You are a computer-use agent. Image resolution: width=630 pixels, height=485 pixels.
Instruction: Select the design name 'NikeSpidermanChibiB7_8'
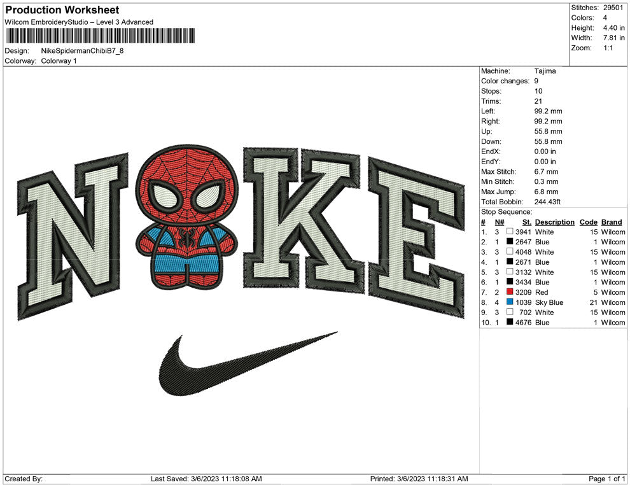(82, 51)
